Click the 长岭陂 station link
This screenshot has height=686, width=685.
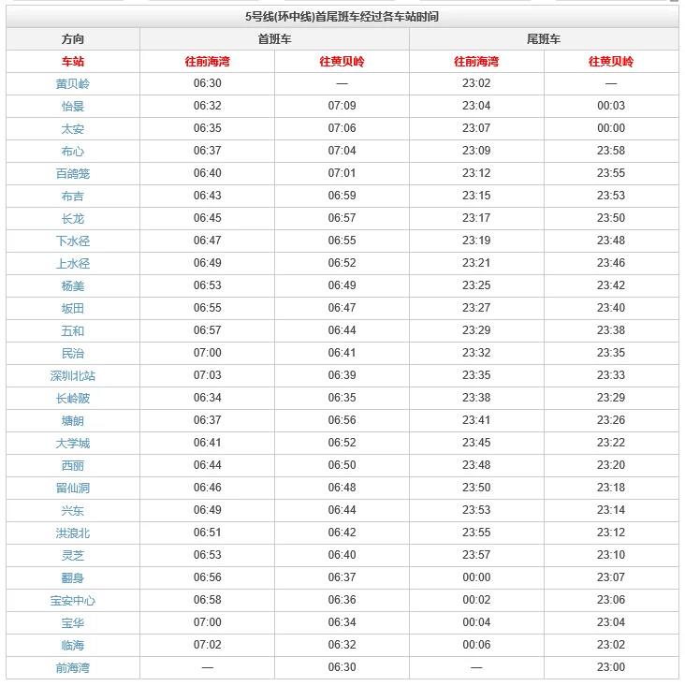[73, 399]
